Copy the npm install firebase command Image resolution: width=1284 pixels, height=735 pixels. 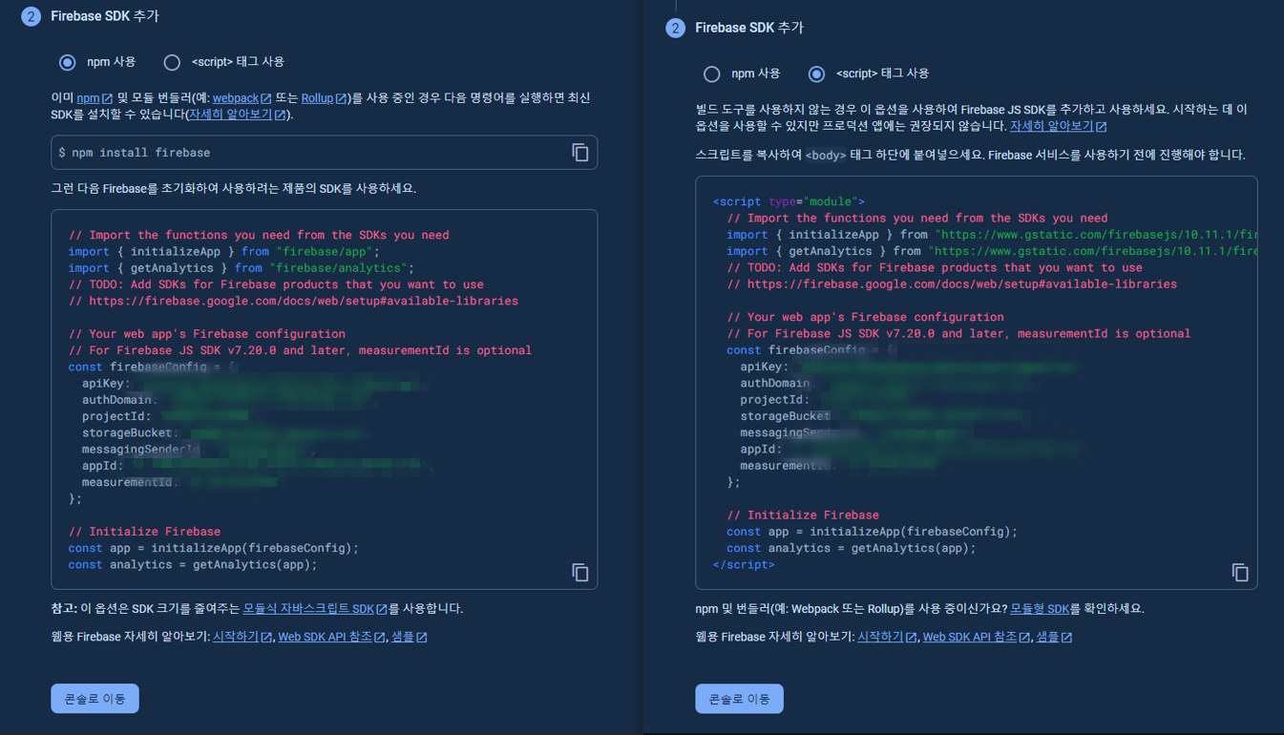click(x=579, y=153)
